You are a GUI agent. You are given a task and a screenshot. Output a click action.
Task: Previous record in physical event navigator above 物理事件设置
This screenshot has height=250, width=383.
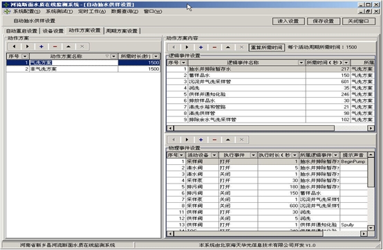click(x=174, y=140)
